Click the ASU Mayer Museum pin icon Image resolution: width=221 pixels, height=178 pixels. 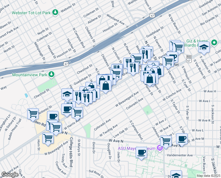point(160,148)
